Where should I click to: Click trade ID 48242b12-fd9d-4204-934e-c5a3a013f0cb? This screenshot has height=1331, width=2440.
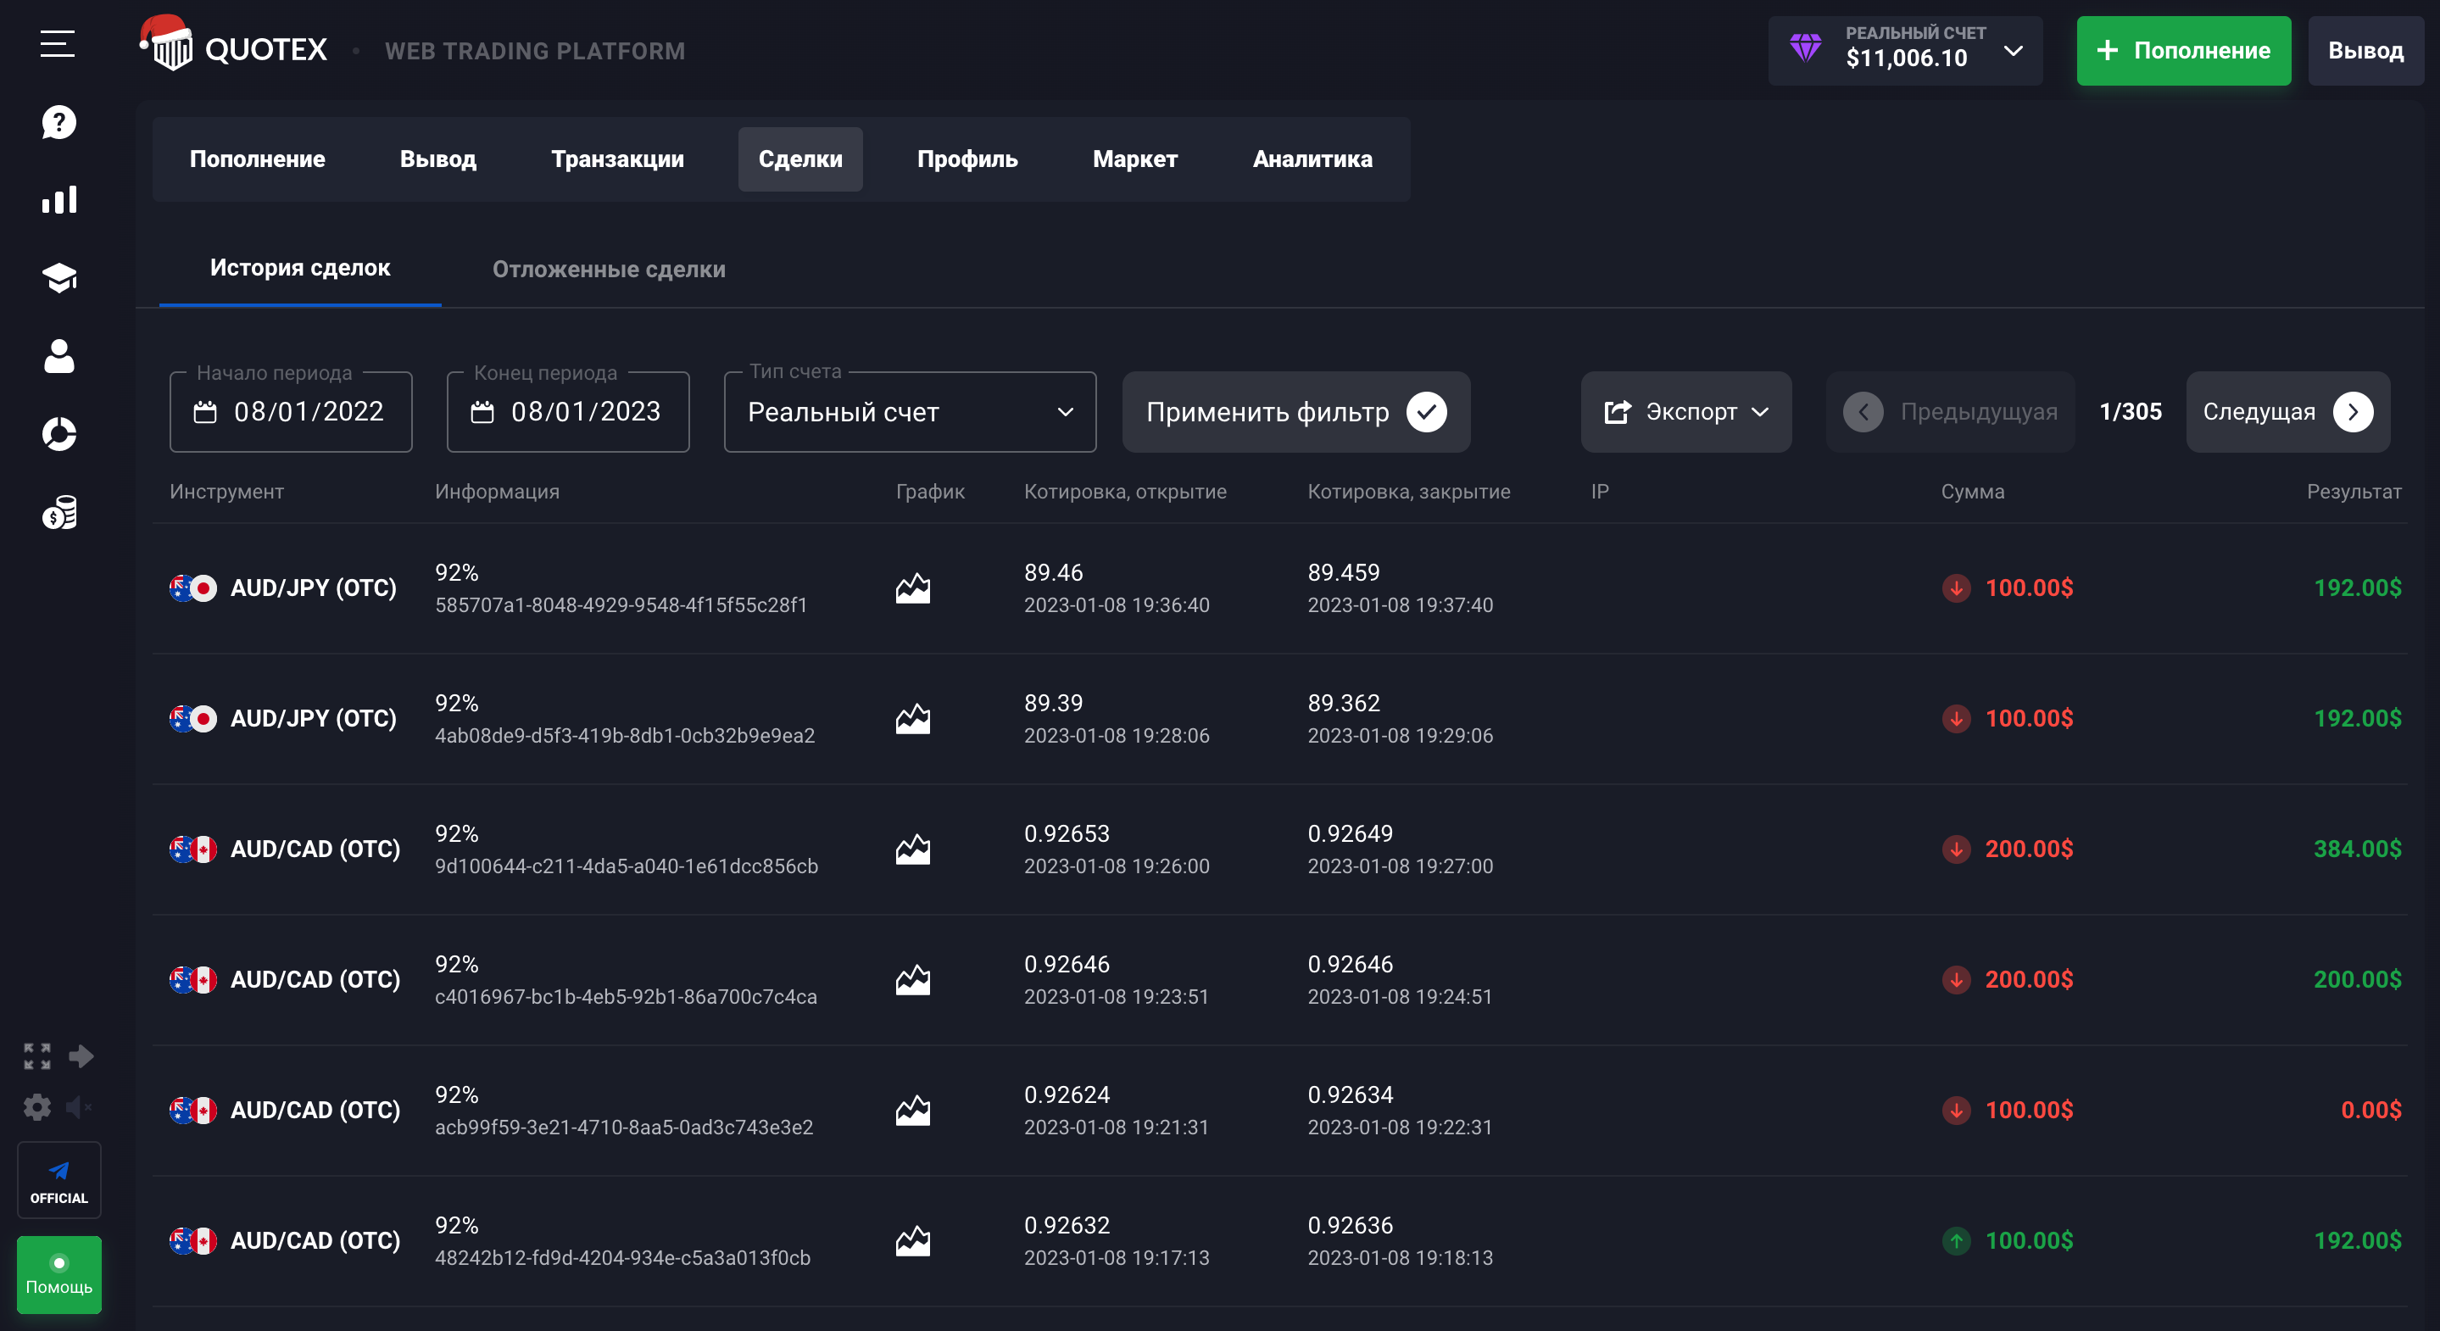[x=622, y=1258]
